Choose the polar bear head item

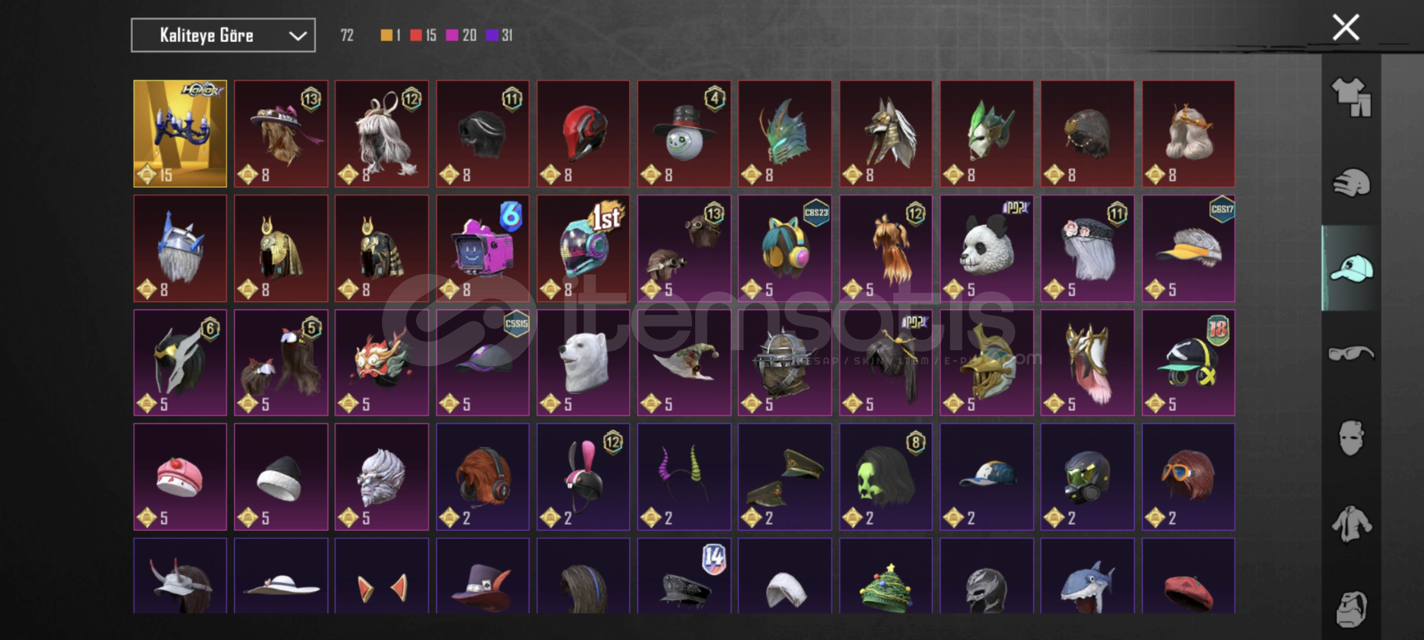point(584,363)
